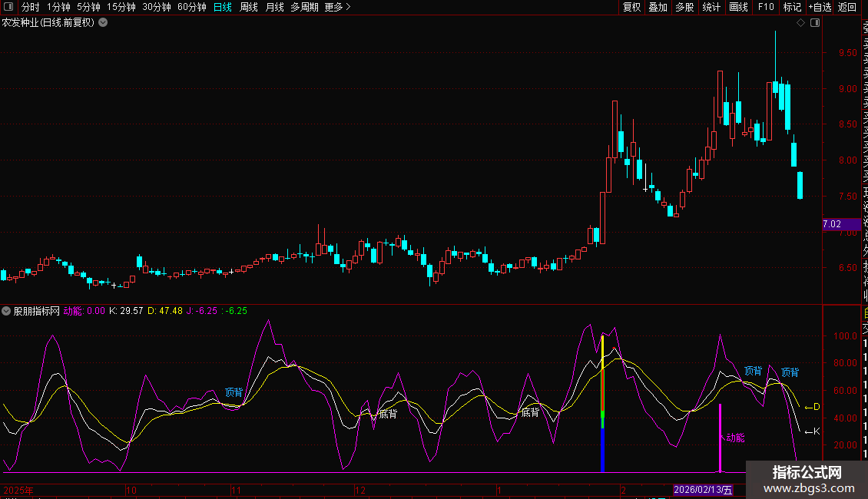Switch to the 月线 monthly period

[x=274, y=7]
